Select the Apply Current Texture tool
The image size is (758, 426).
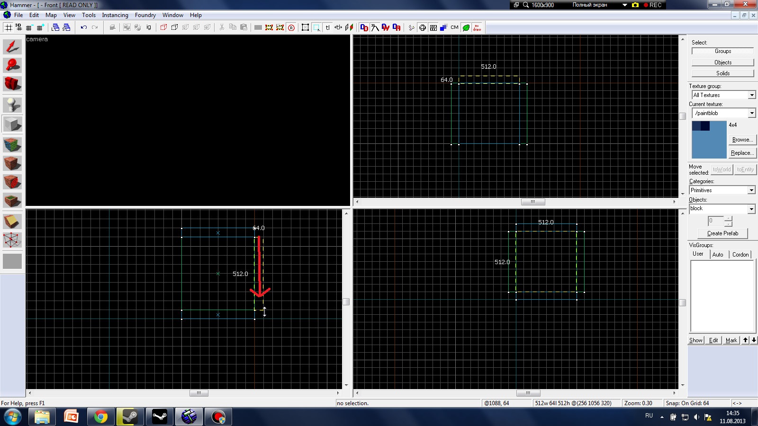click(12, 163)
